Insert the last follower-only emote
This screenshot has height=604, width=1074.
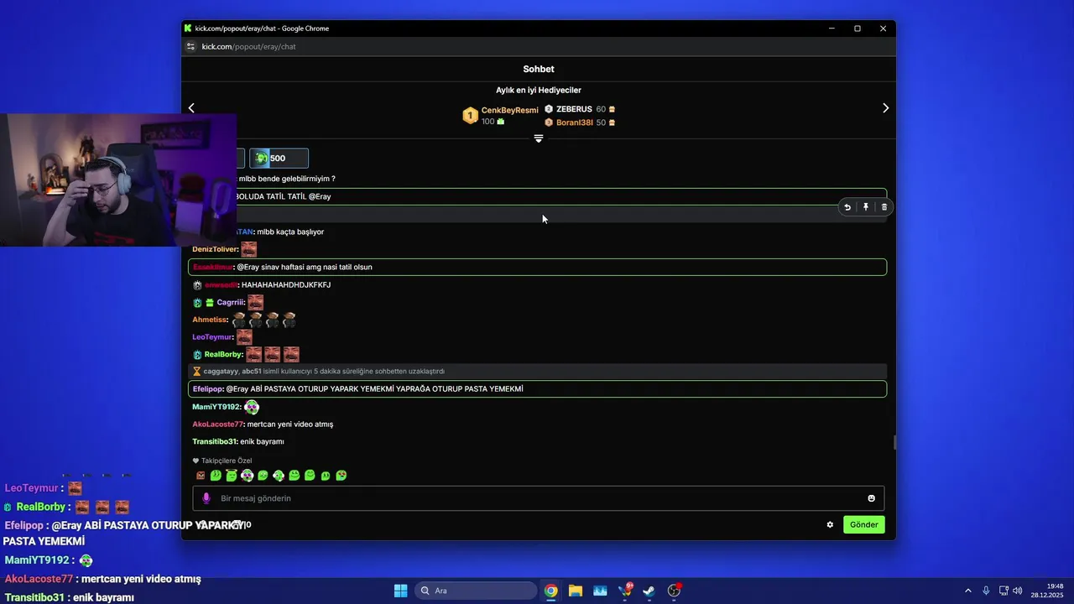click(341, 476)
